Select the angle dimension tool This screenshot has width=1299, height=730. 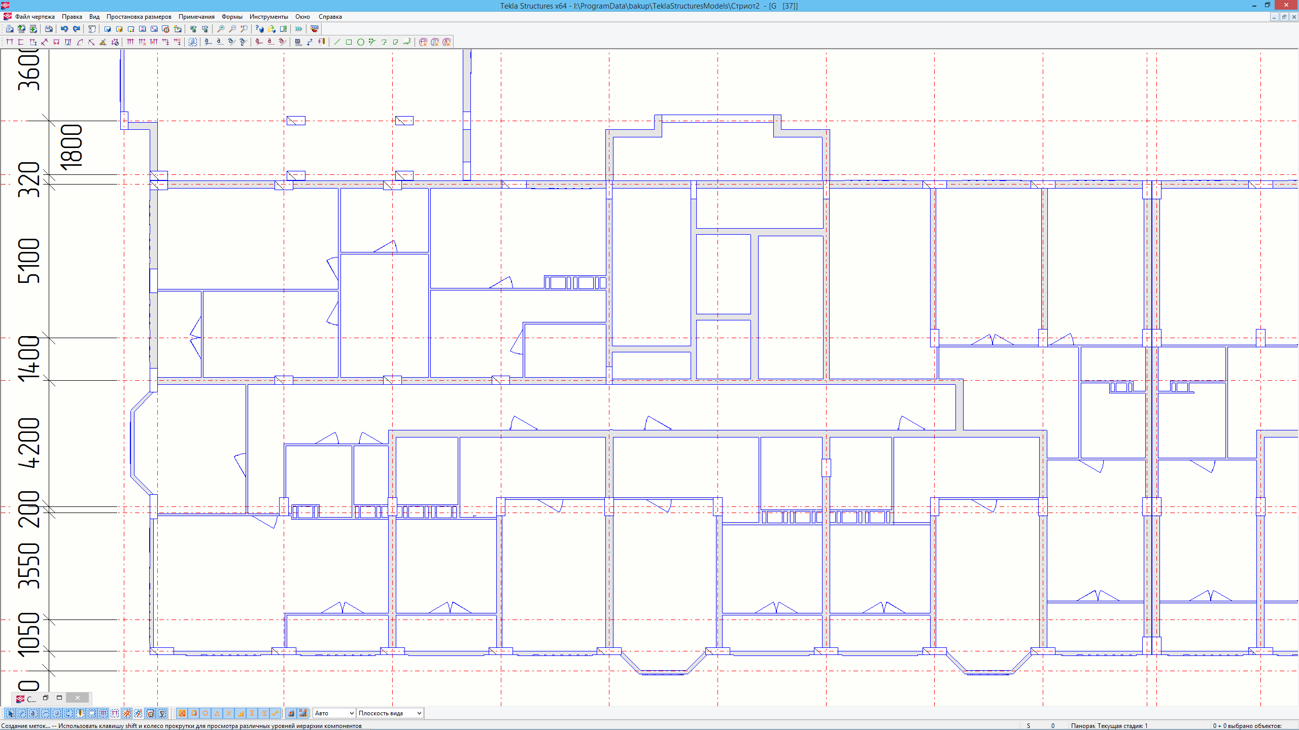click(x=103, y=42)
